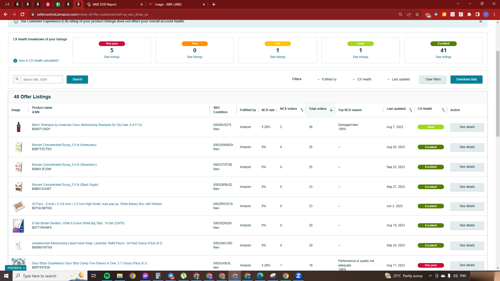This screenshot has width=500, height=281.
Task: Click Very poor badge on Sour Strips row
Action: coord(431,265)
